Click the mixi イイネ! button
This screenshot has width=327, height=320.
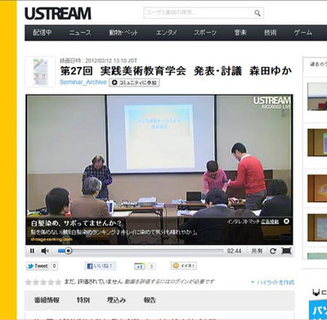pyautogui.click(x=184, y=266)
